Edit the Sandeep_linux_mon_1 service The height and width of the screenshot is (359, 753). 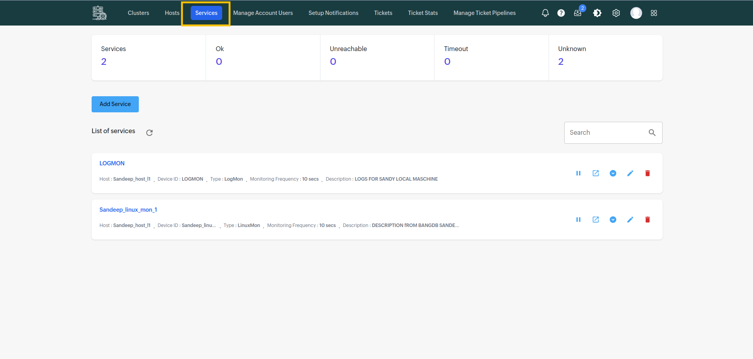point(630,220)
